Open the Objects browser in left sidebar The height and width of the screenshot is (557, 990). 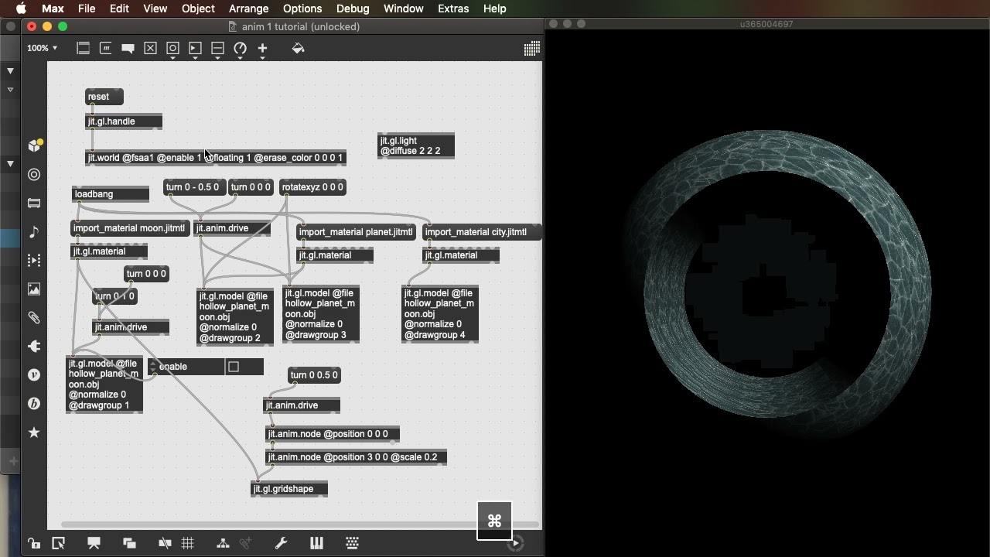(x=34, y=145)
